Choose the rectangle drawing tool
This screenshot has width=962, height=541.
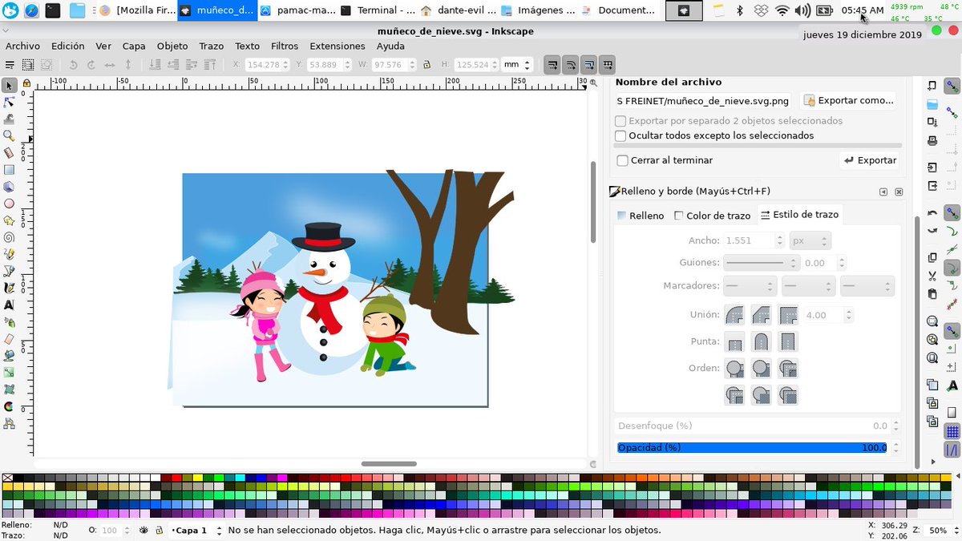pyautogui.click(x=9, y=170)
